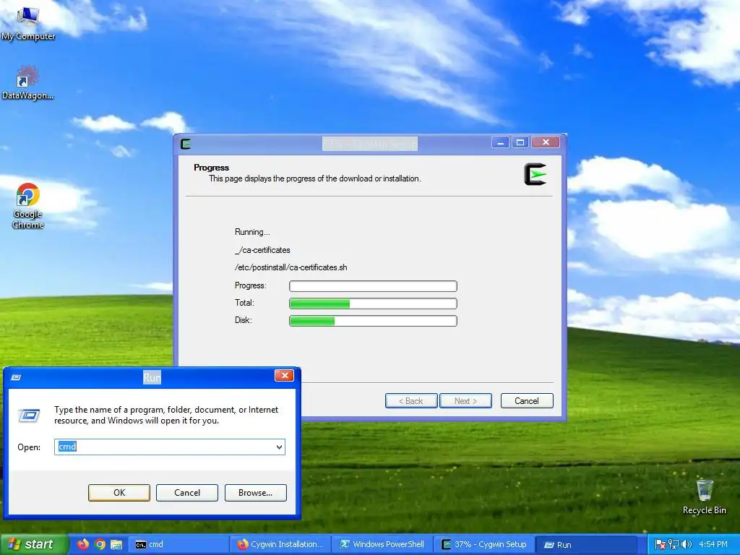
Task: Open the DataWagon desktop shortcut
Action: tap(28, 82)
